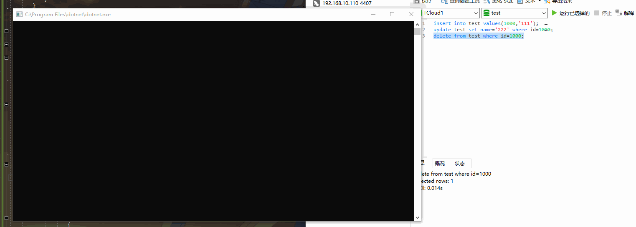The image size is (636, 227).
Task: Click the 'Affected rows: 1' result text
Action: [436, 181]
